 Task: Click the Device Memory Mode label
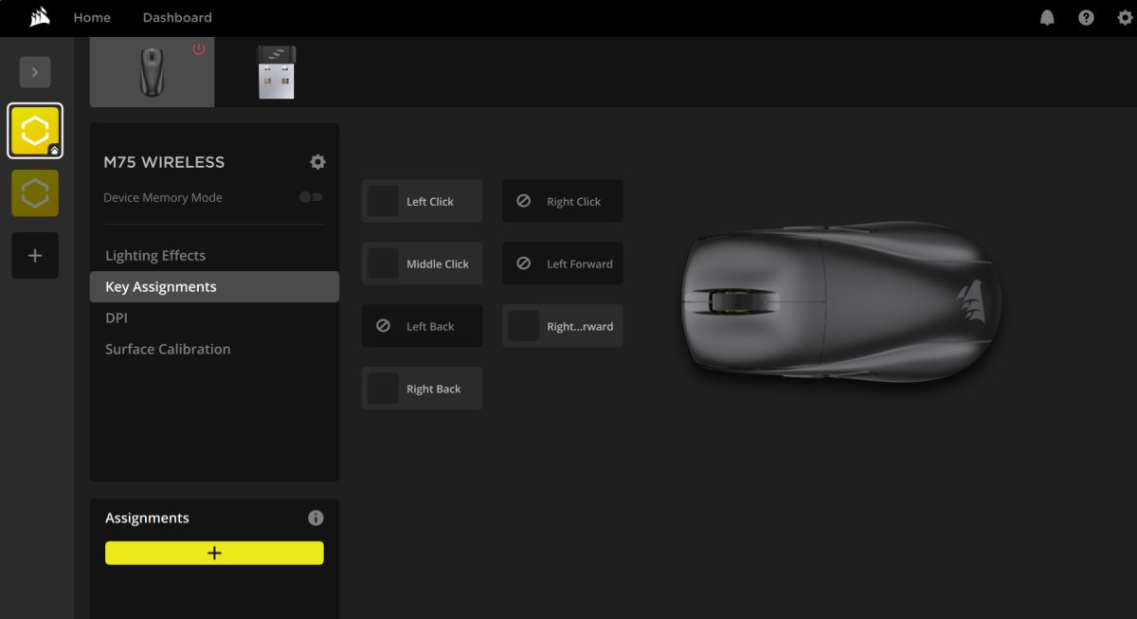pos(163,197)
